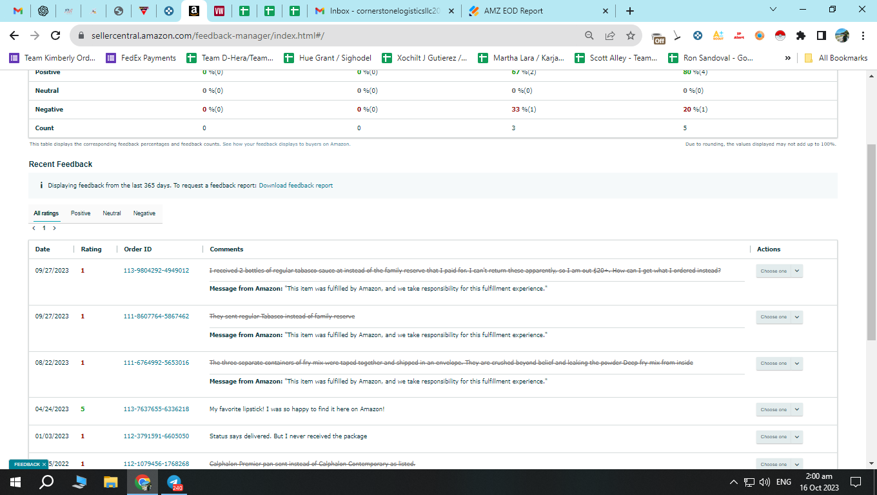Show hidden system tray icons
The width and height of the screenshot is (877, 495).
coord(733,482)
